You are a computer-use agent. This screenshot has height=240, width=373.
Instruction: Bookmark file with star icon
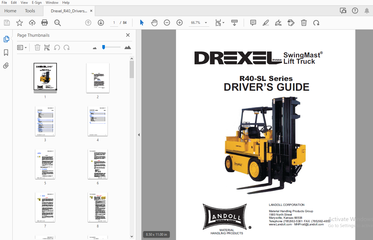[x=20, y=23]
